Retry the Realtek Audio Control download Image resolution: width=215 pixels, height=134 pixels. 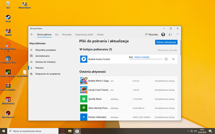(166, 59)
